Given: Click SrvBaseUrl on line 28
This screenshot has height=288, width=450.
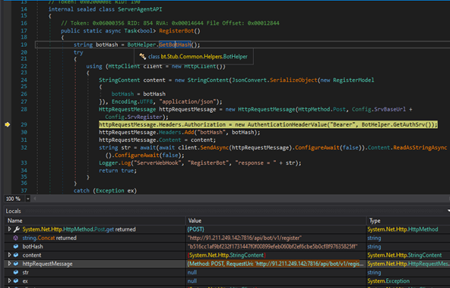Looking at the screenshot, I should pos(390,109).
